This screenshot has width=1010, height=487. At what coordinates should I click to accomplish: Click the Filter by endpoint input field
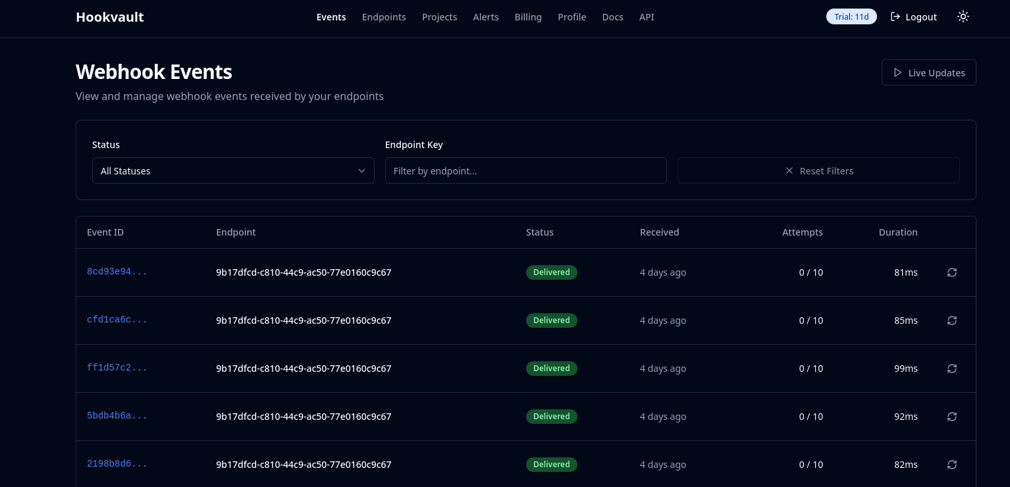click(x=525, y=170)
